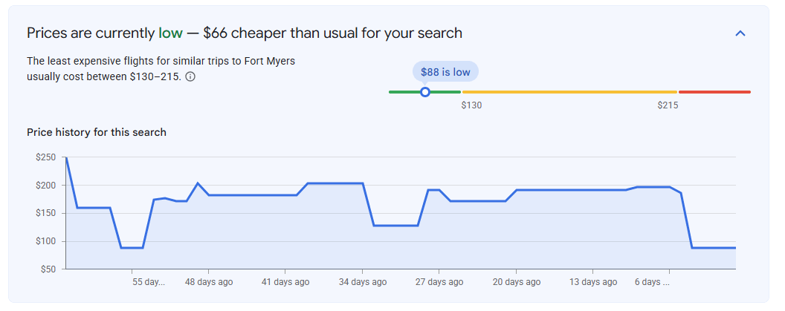785x311 pixels.
Task: Click the '34 days ago' axis label
Action: [x=363, y=282]
